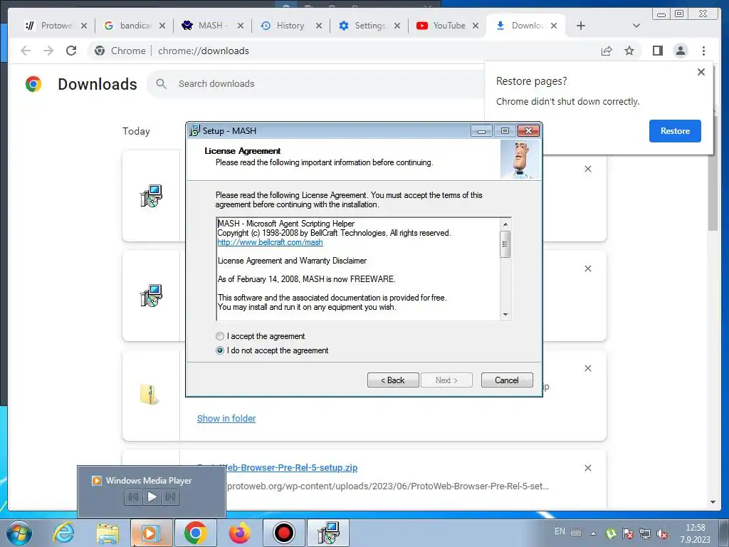Reload the downloads page
The width and height of the screenshot is (729, 547).
[x=71, y=51]
